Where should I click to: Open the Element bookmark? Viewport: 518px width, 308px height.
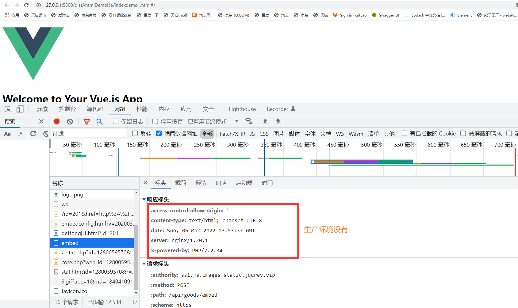click(461, 15)
